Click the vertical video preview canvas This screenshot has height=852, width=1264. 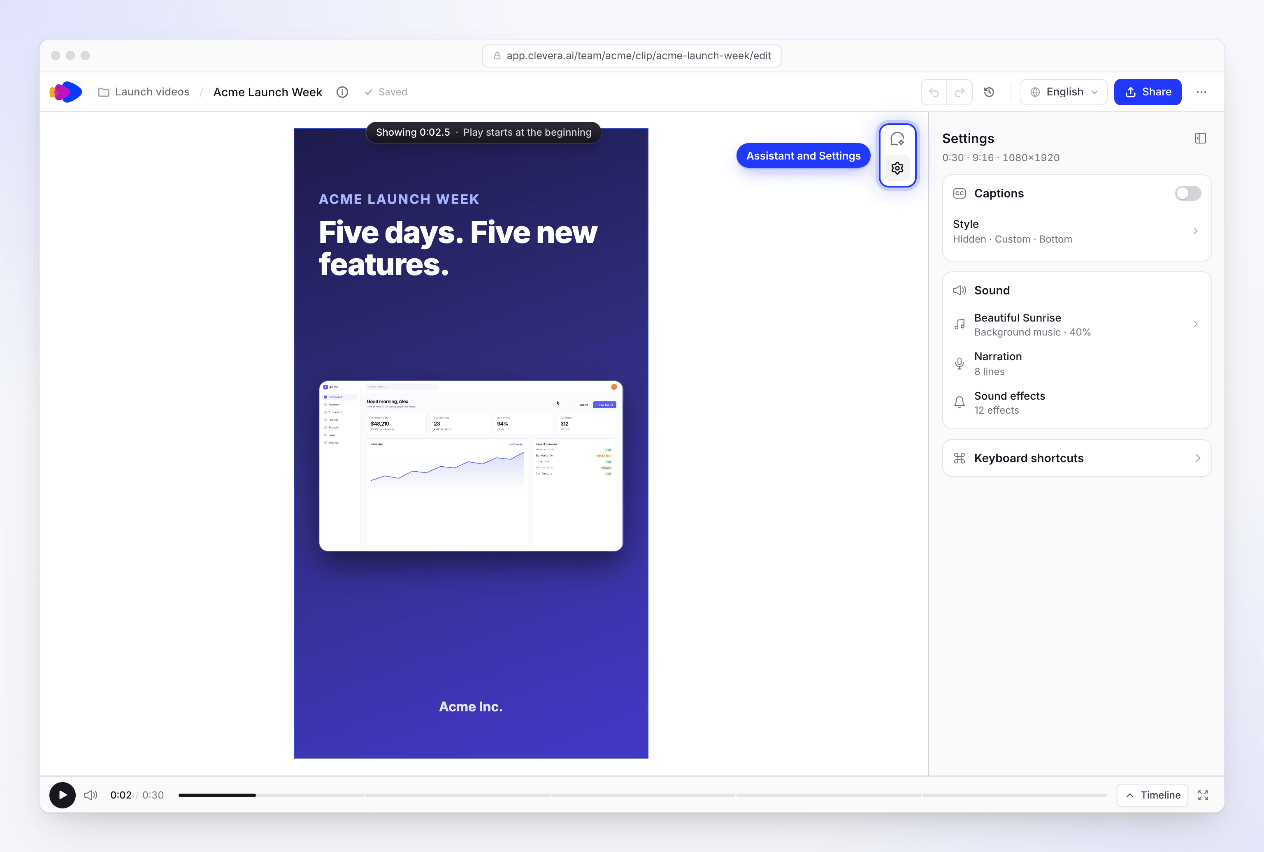click(471, 443)
